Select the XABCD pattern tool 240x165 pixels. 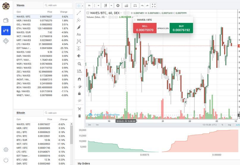coord(79,41)
